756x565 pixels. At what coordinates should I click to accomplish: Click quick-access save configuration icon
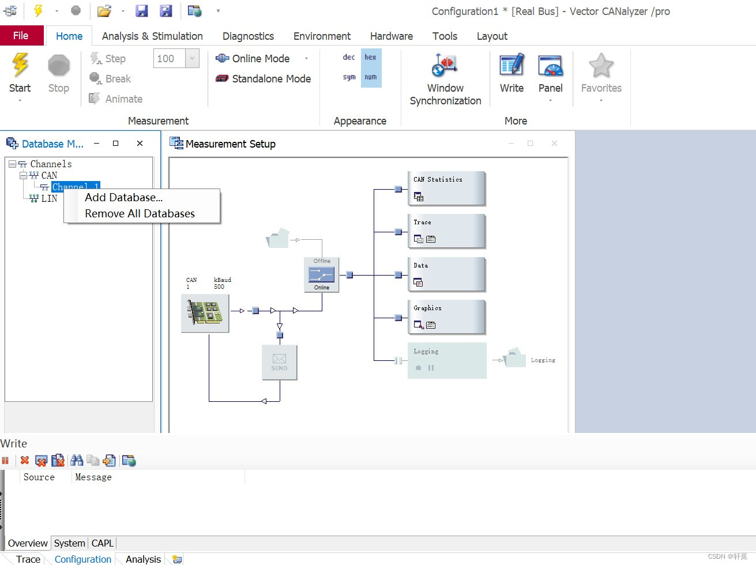142,10
